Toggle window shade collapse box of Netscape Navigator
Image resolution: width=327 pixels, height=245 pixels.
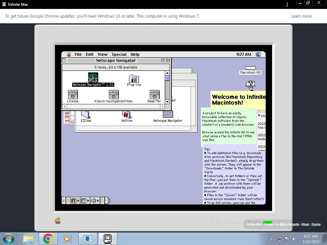pos(168,60)
